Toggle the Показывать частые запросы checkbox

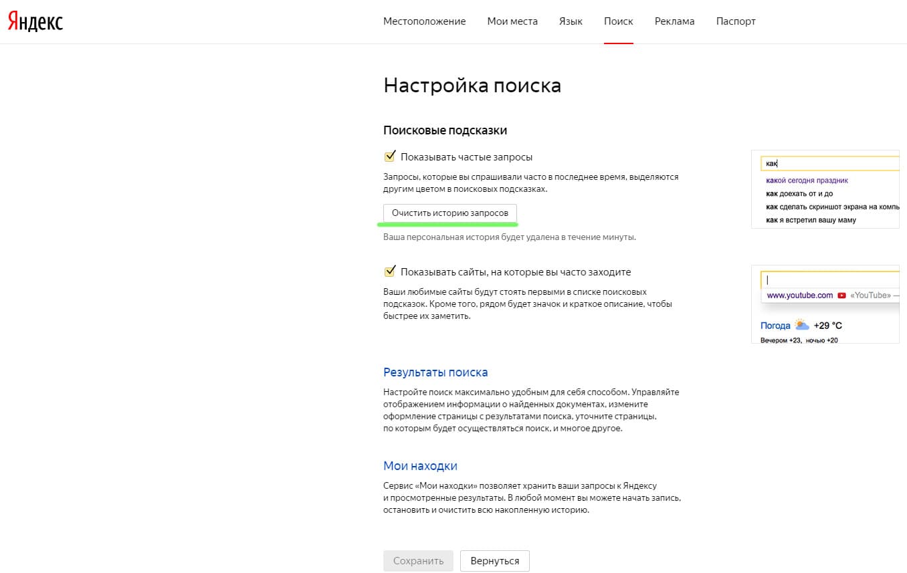click(x=389, y=157)
